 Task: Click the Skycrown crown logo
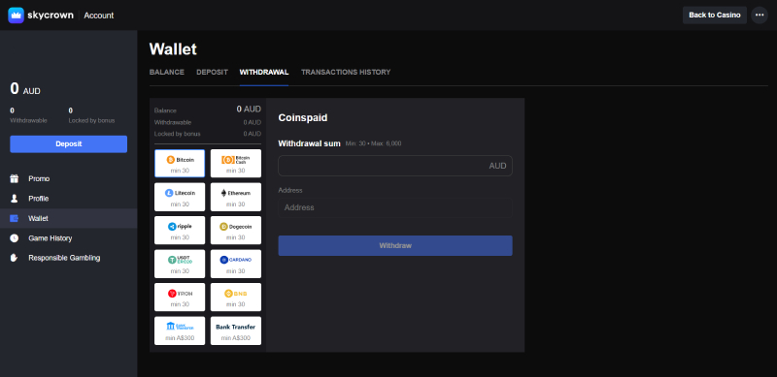[16, 16]
